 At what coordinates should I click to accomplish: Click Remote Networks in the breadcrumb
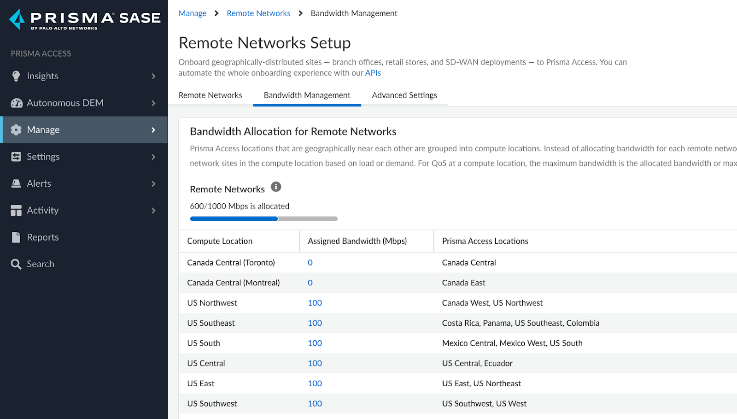[x=258, y=13]
